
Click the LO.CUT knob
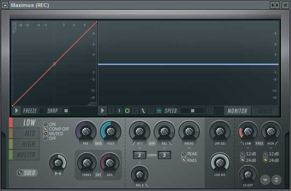pos(248,175)
